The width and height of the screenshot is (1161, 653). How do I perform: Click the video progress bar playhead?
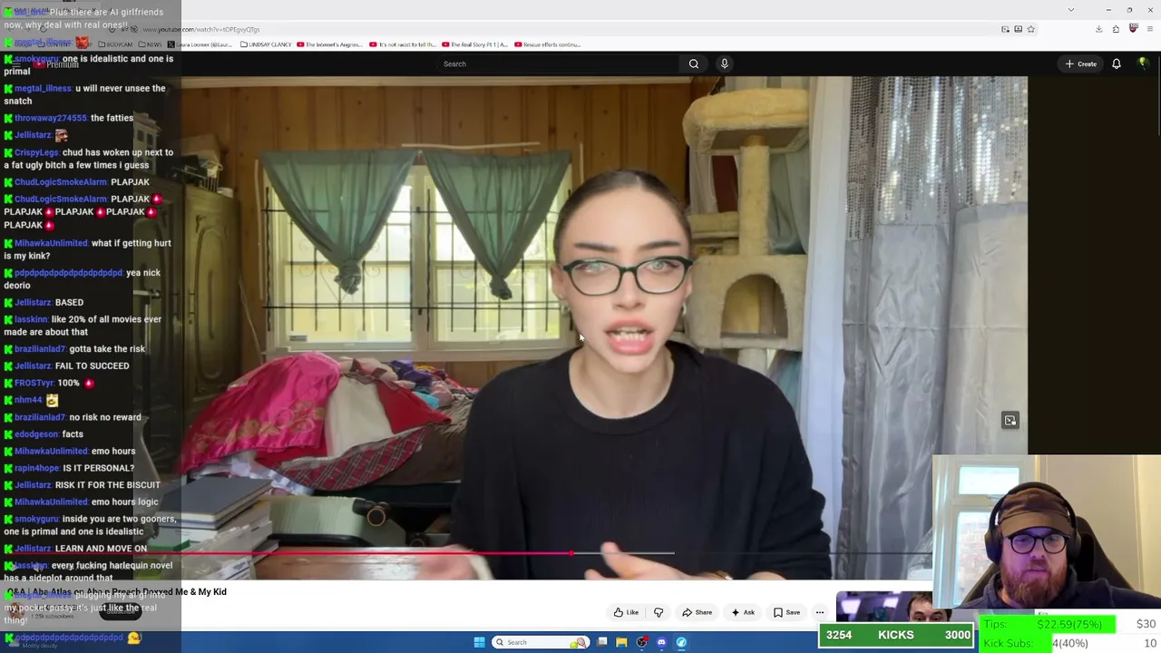tap(571, 553)
